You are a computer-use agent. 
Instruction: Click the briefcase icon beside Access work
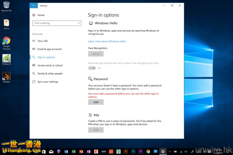(x=34, y=65)
